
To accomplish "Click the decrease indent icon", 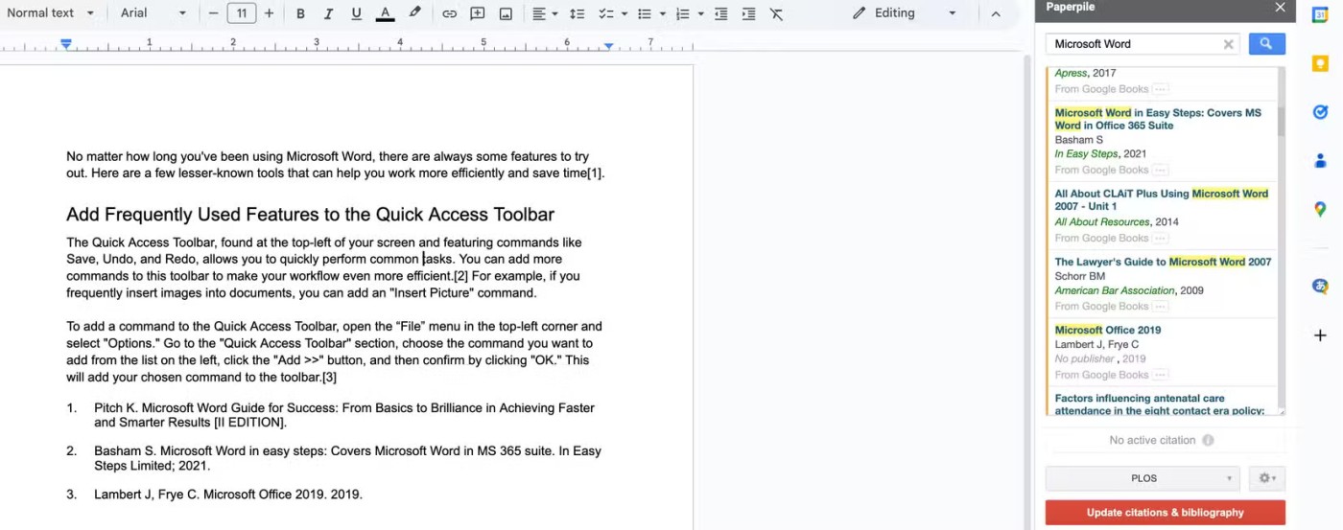I will (x=720, y=13).
